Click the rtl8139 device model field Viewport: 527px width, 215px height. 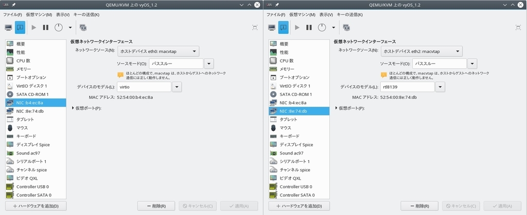tap(408, 87)
